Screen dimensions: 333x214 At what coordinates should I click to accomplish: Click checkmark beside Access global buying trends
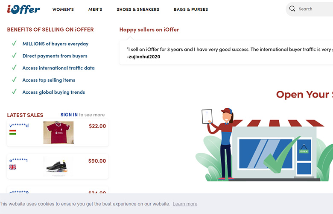[14, 92]
